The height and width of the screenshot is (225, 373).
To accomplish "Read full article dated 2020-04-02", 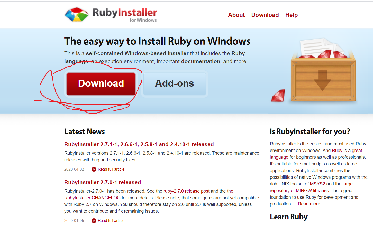I will 111,169.
